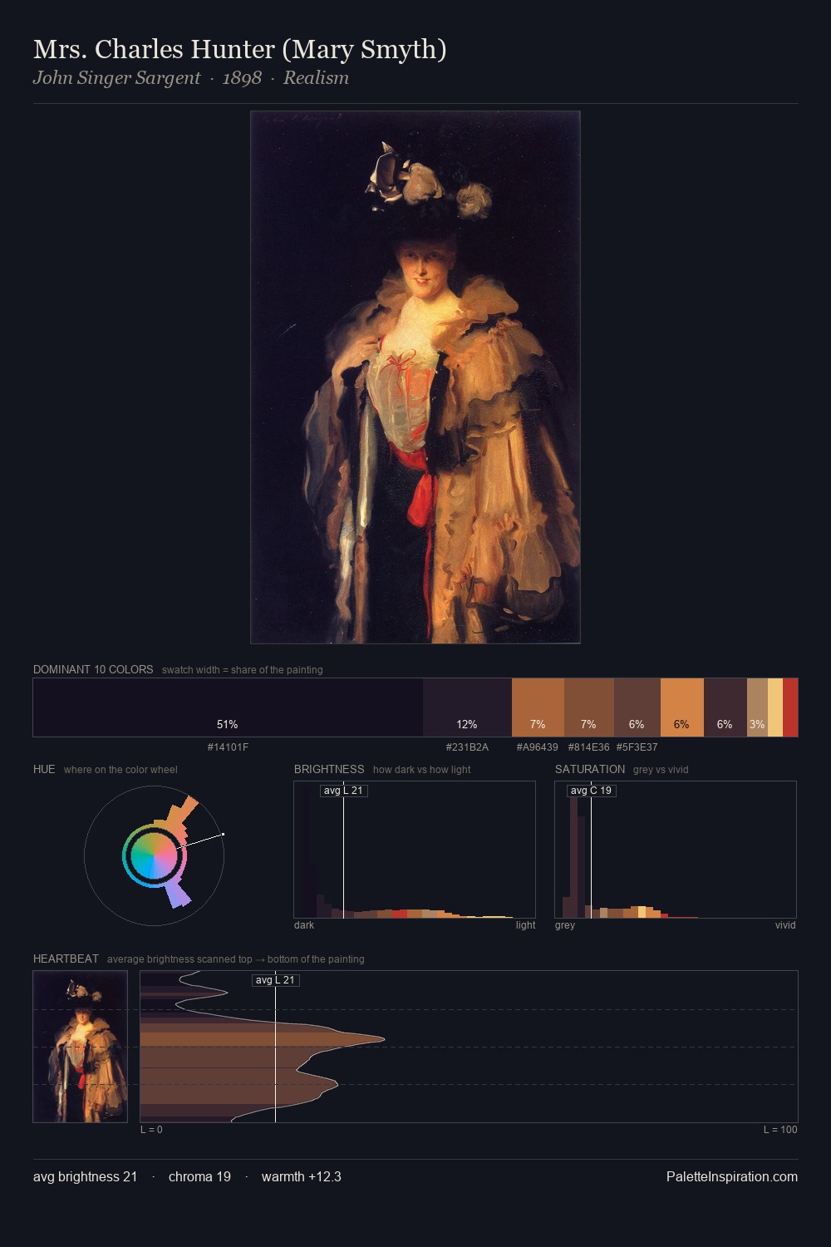Click the 'vivid' axis label under Saturation
The height and width of the screenshot is (1247, 831).
pyautogui.click(x=785, y=925)
